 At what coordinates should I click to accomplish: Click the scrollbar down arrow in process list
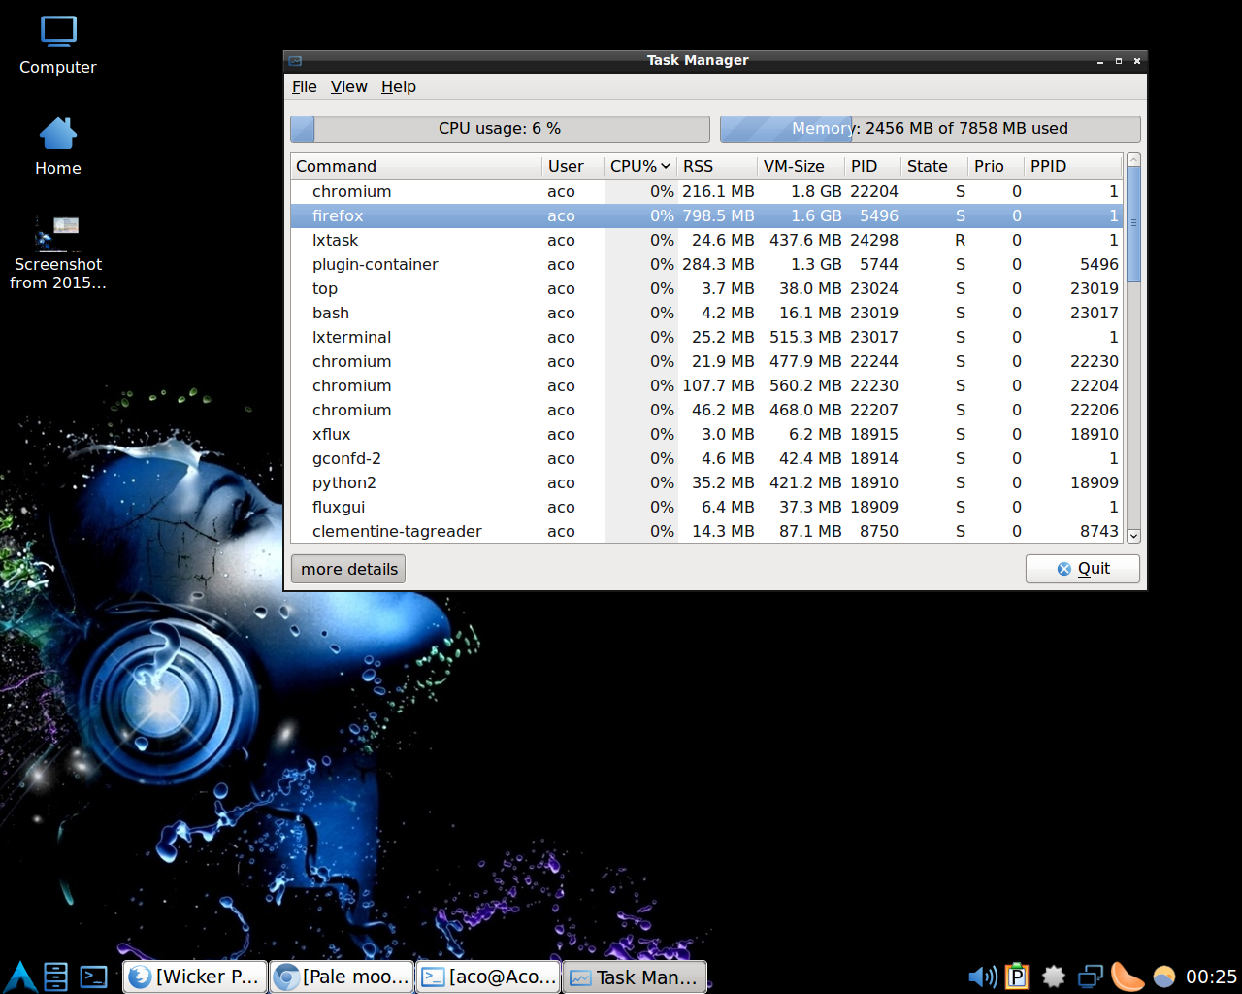(x=1133, y=536)
